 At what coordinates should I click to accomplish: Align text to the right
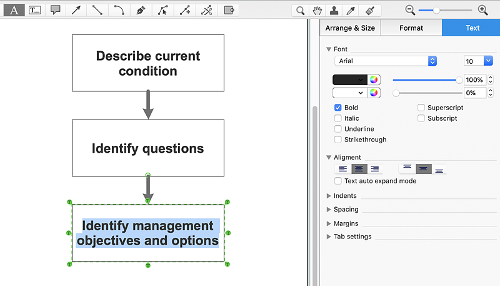(375, 169)
